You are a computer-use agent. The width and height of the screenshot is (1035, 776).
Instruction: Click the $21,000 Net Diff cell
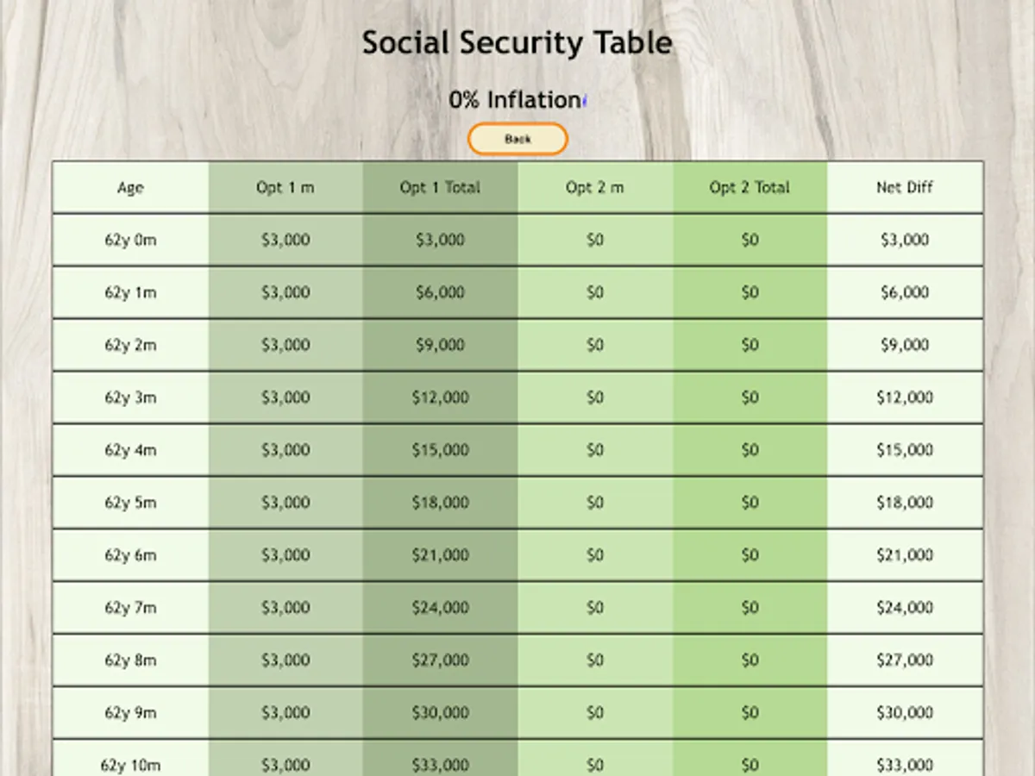[905, 555]
